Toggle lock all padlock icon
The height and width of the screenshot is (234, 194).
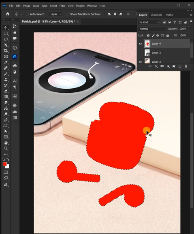[x=168, y=36]
